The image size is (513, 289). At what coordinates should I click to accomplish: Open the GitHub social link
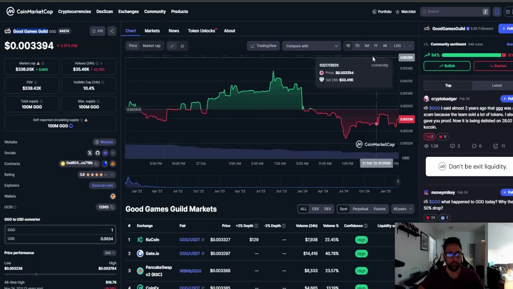click(x=97, y=153)
